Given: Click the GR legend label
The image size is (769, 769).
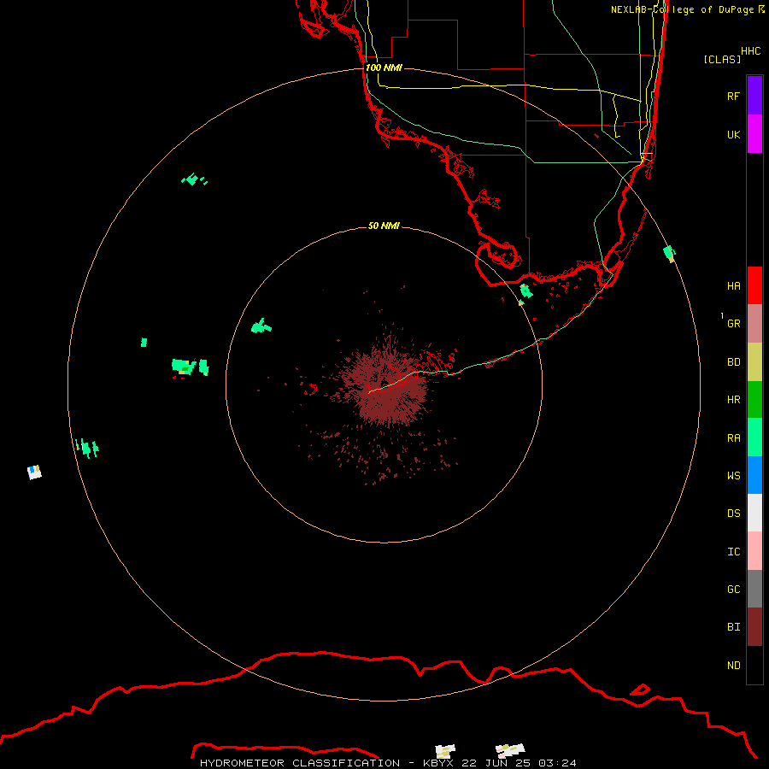Looking at the screenshot, I should 733,324.
